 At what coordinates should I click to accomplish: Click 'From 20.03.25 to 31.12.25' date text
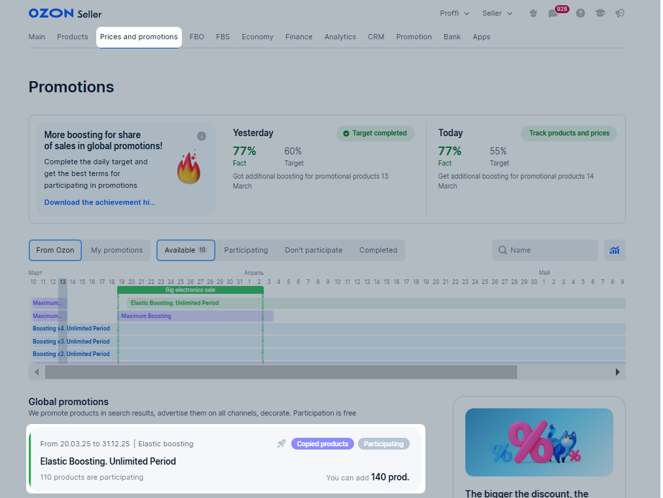click(85, 444)
